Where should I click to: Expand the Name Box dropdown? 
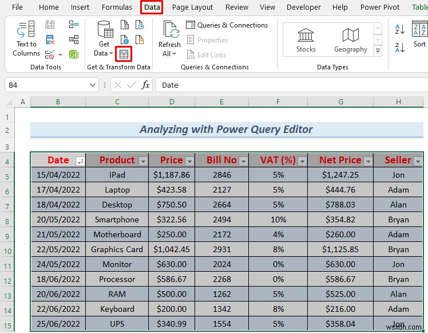tap(93, 85)
